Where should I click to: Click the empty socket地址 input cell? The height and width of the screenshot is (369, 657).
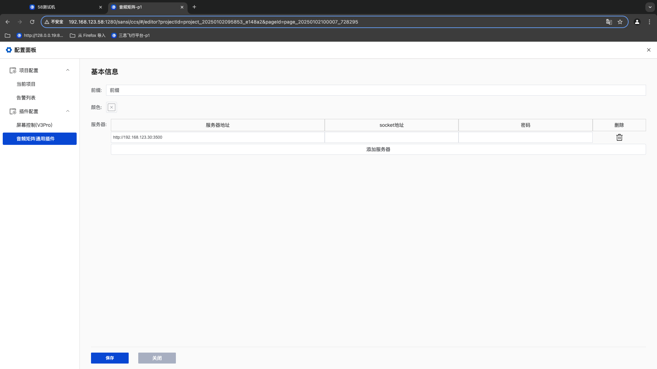pos(391,137)
